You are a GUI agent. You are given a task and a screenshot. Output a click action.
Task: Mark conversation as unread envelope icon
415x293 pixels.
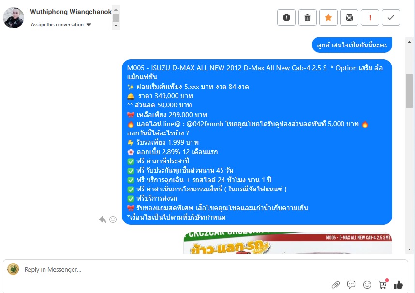point(349,17)
